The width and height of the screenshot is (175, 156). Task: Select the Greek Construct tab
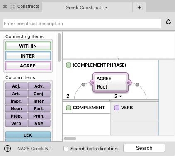[87, 7]
